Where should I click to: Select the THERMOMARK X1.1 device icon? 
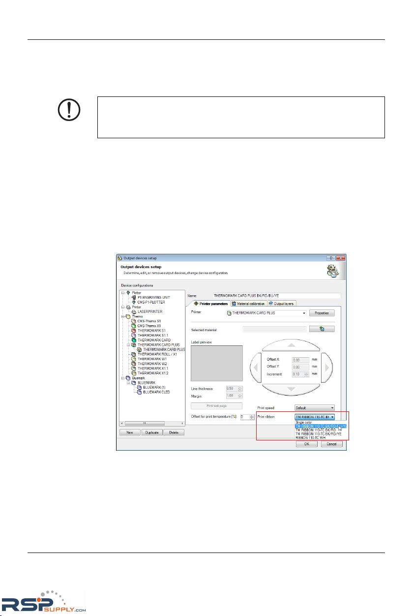coord(134,368)
